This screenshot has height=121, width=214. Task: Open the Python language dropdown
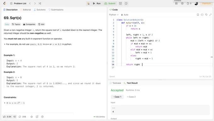(x=114, y=14)
